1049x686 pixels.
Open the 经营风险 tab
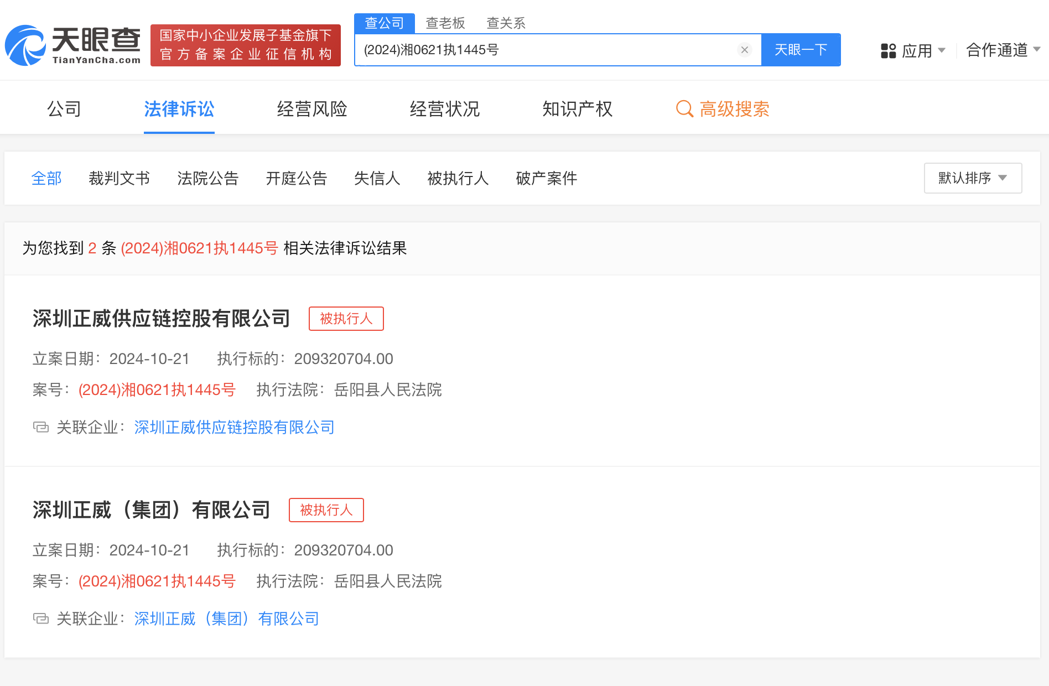point(312,109)
